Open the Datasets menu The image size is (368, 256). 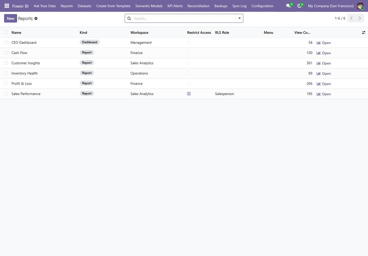84,6
